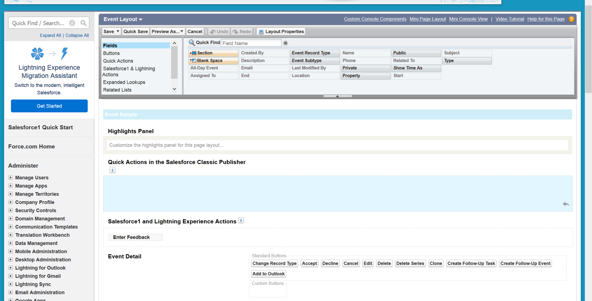Click the info icon beside Lightning Experience Actions
The image size is (592, 301).
pyautogui.click(x=241, y=220)
